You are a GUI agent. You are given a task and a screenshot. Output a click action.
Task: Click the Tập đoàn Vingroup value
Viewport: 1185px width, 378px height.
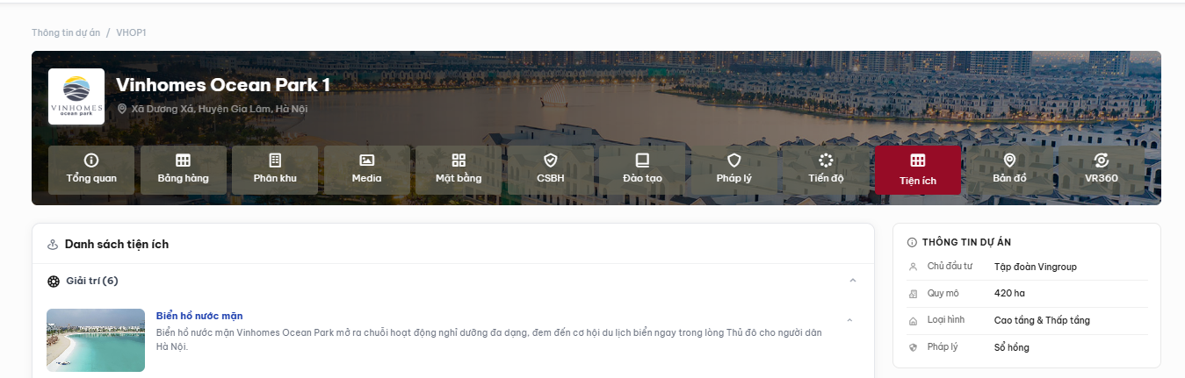point(1036,267)
